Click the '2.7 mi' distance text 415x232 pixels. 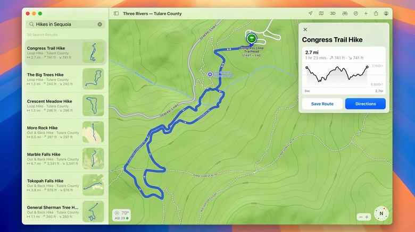(x=311, y=53)
